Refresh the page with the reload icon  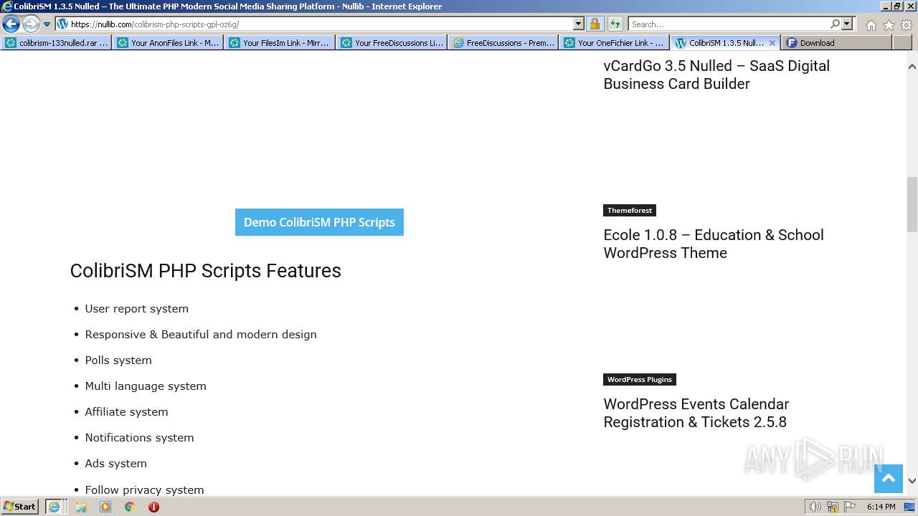pos(615,24)
